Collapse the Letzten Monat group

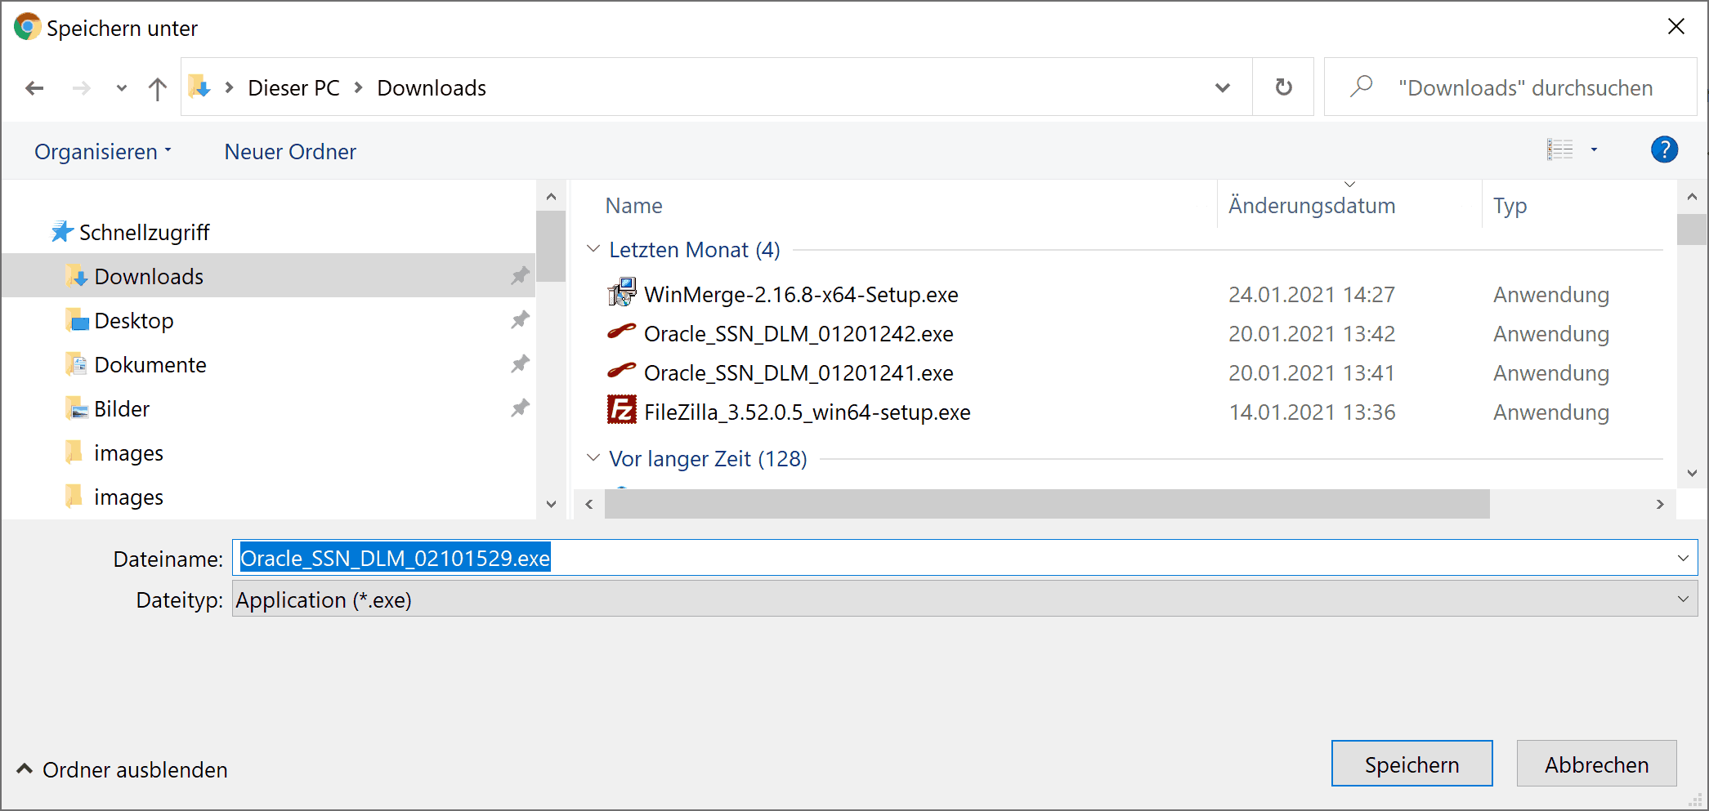[593, 249]
